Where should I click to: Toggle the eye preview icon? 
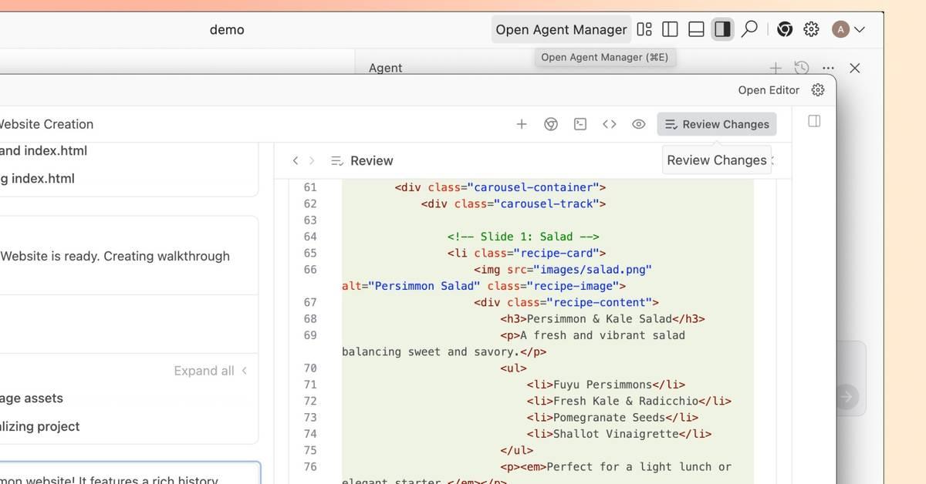click(x=638, y=124)
